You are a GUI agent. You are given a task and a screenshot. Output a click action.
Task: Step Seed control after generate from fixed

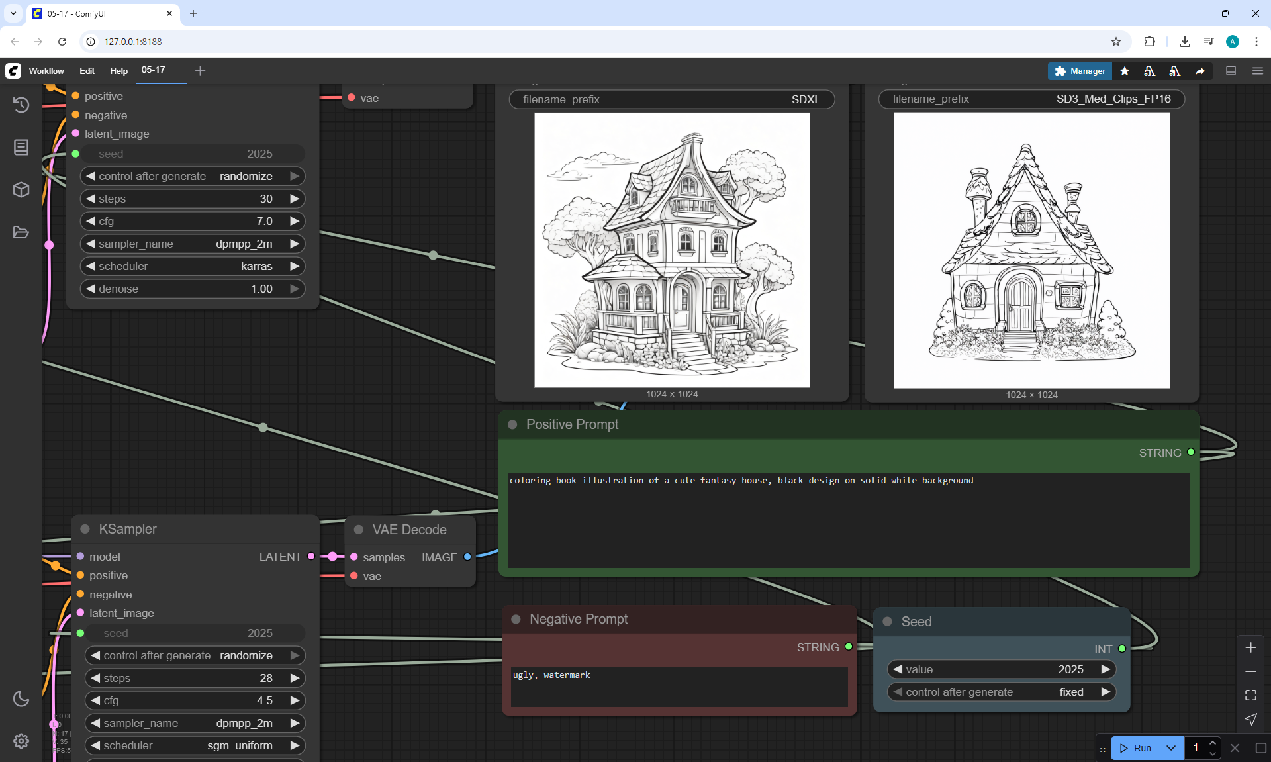coord(1106,692)
